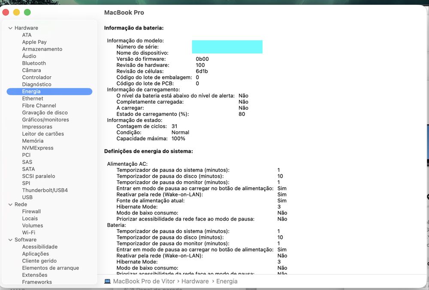Screen dimensions: 429x290
Task: Open Ethernet in the sidebar
Action: [33, 99]
